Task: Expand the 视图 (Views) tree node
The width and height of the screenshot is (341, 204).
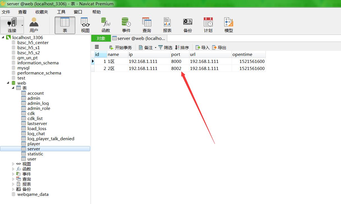Action: [13, 164]
